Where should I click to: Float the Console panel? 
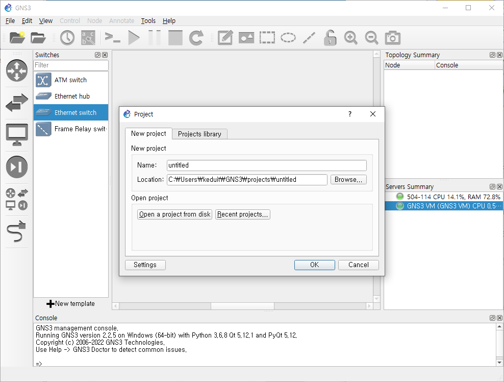[492, 318]
